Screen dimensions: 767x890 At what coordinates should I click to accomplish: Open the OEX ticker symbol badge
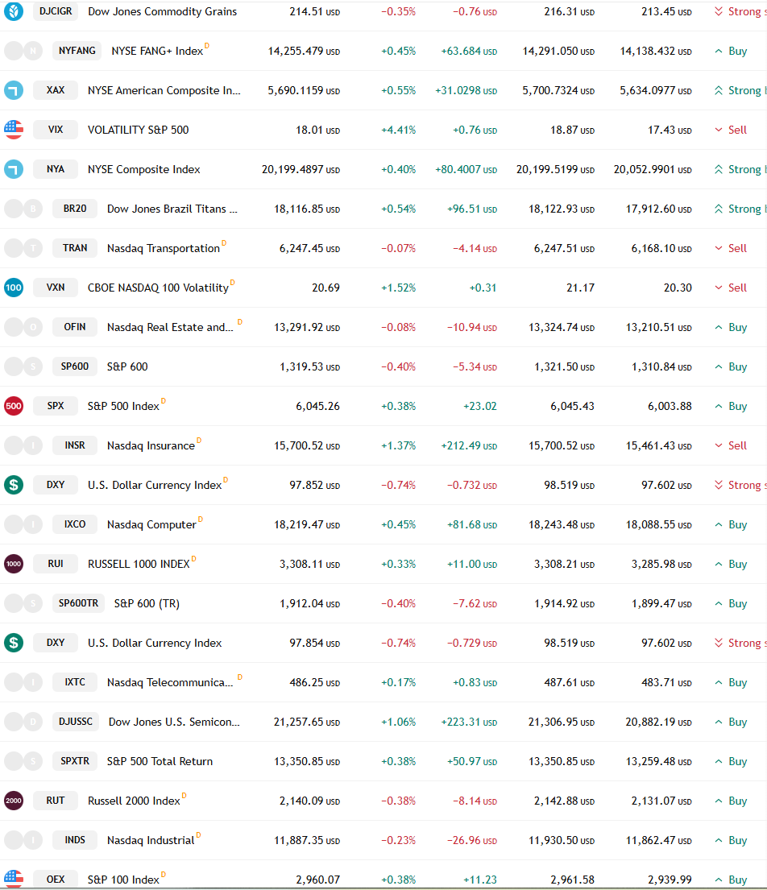pos(56,880)
